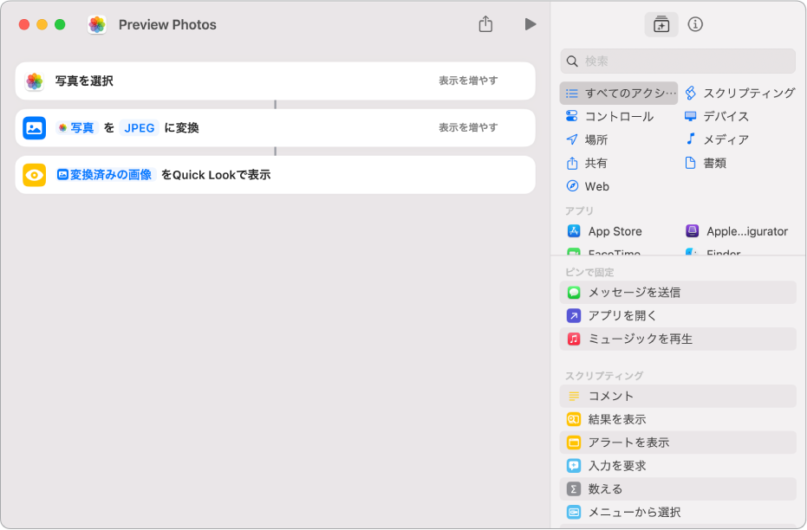
Task: Click the magnifier icon in the search field
Action: pos(572,61)
